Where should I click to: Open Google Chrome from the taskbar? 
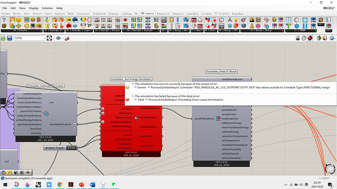click(60, 185)
